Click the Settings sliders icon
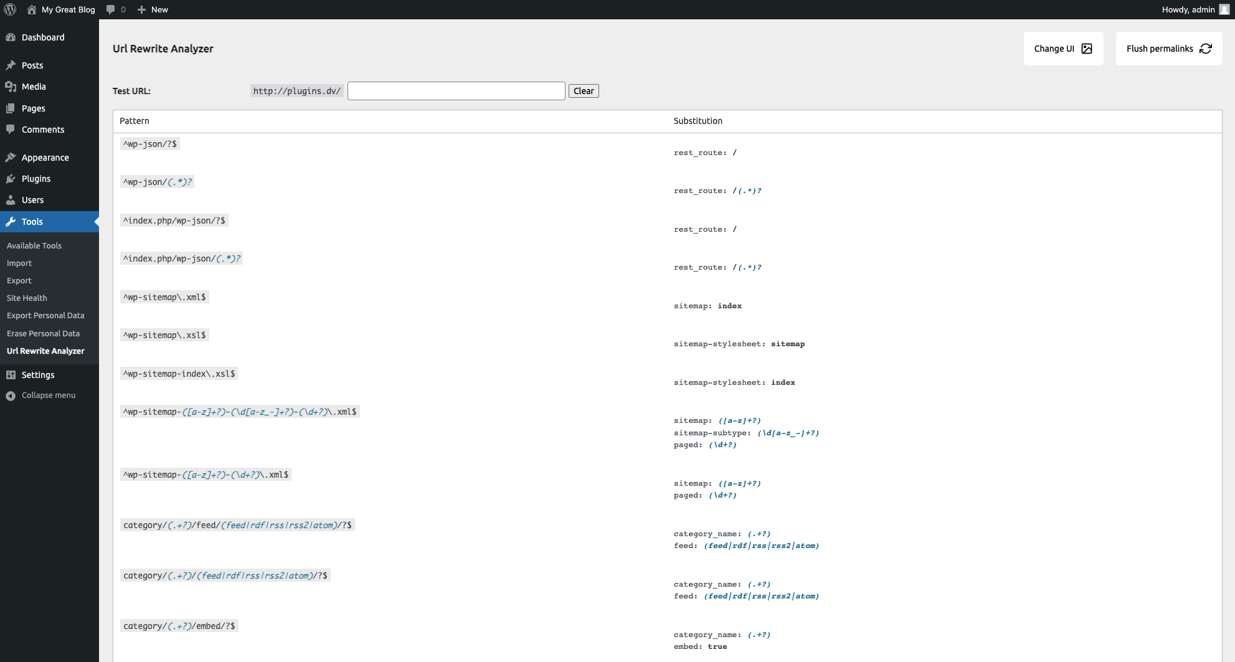The height and width of the screenshot is (662, 1235). point(11,375)
